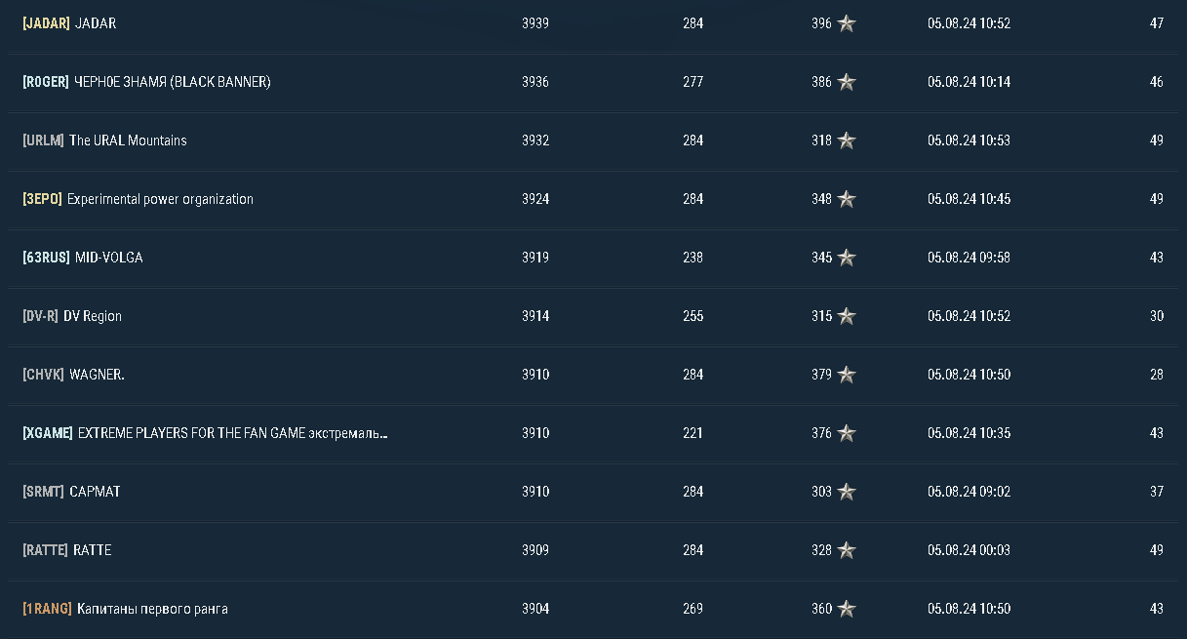The height and width of the screenshot is (639, 1187).
Task: Open Experimental power organization clan page
Action: pyautogui.click(x=160, y=199)
